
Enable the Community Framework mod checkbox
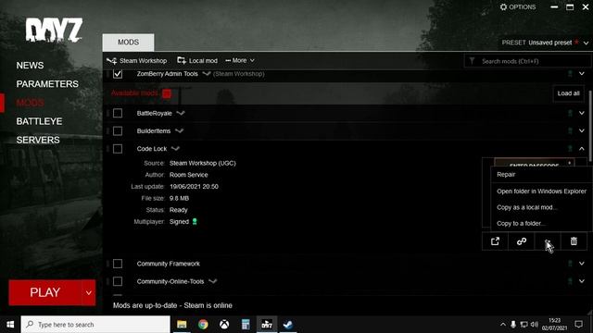click(x=118, y=263)
